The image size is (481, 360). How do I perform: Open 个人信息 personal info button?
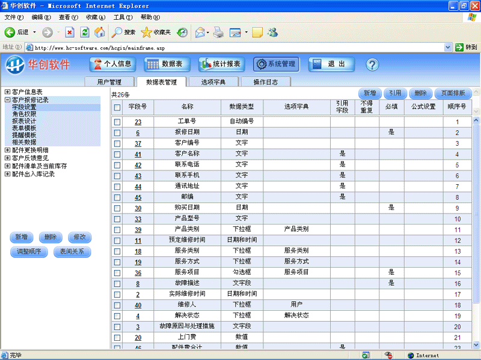click(112, 64)
